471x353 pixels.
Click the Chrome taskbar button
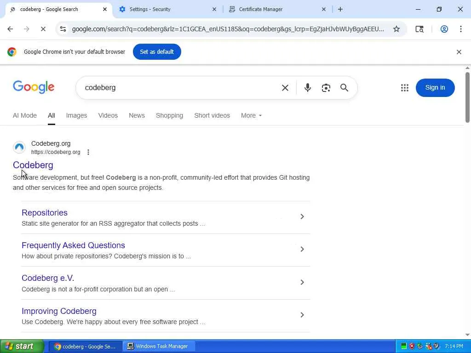(x=85, y=347)
